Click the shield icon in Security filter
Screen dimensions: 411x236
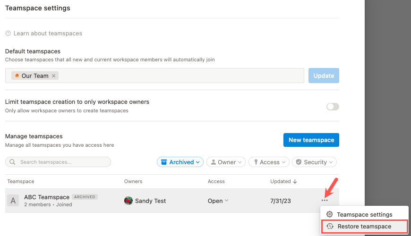point(299,162)
